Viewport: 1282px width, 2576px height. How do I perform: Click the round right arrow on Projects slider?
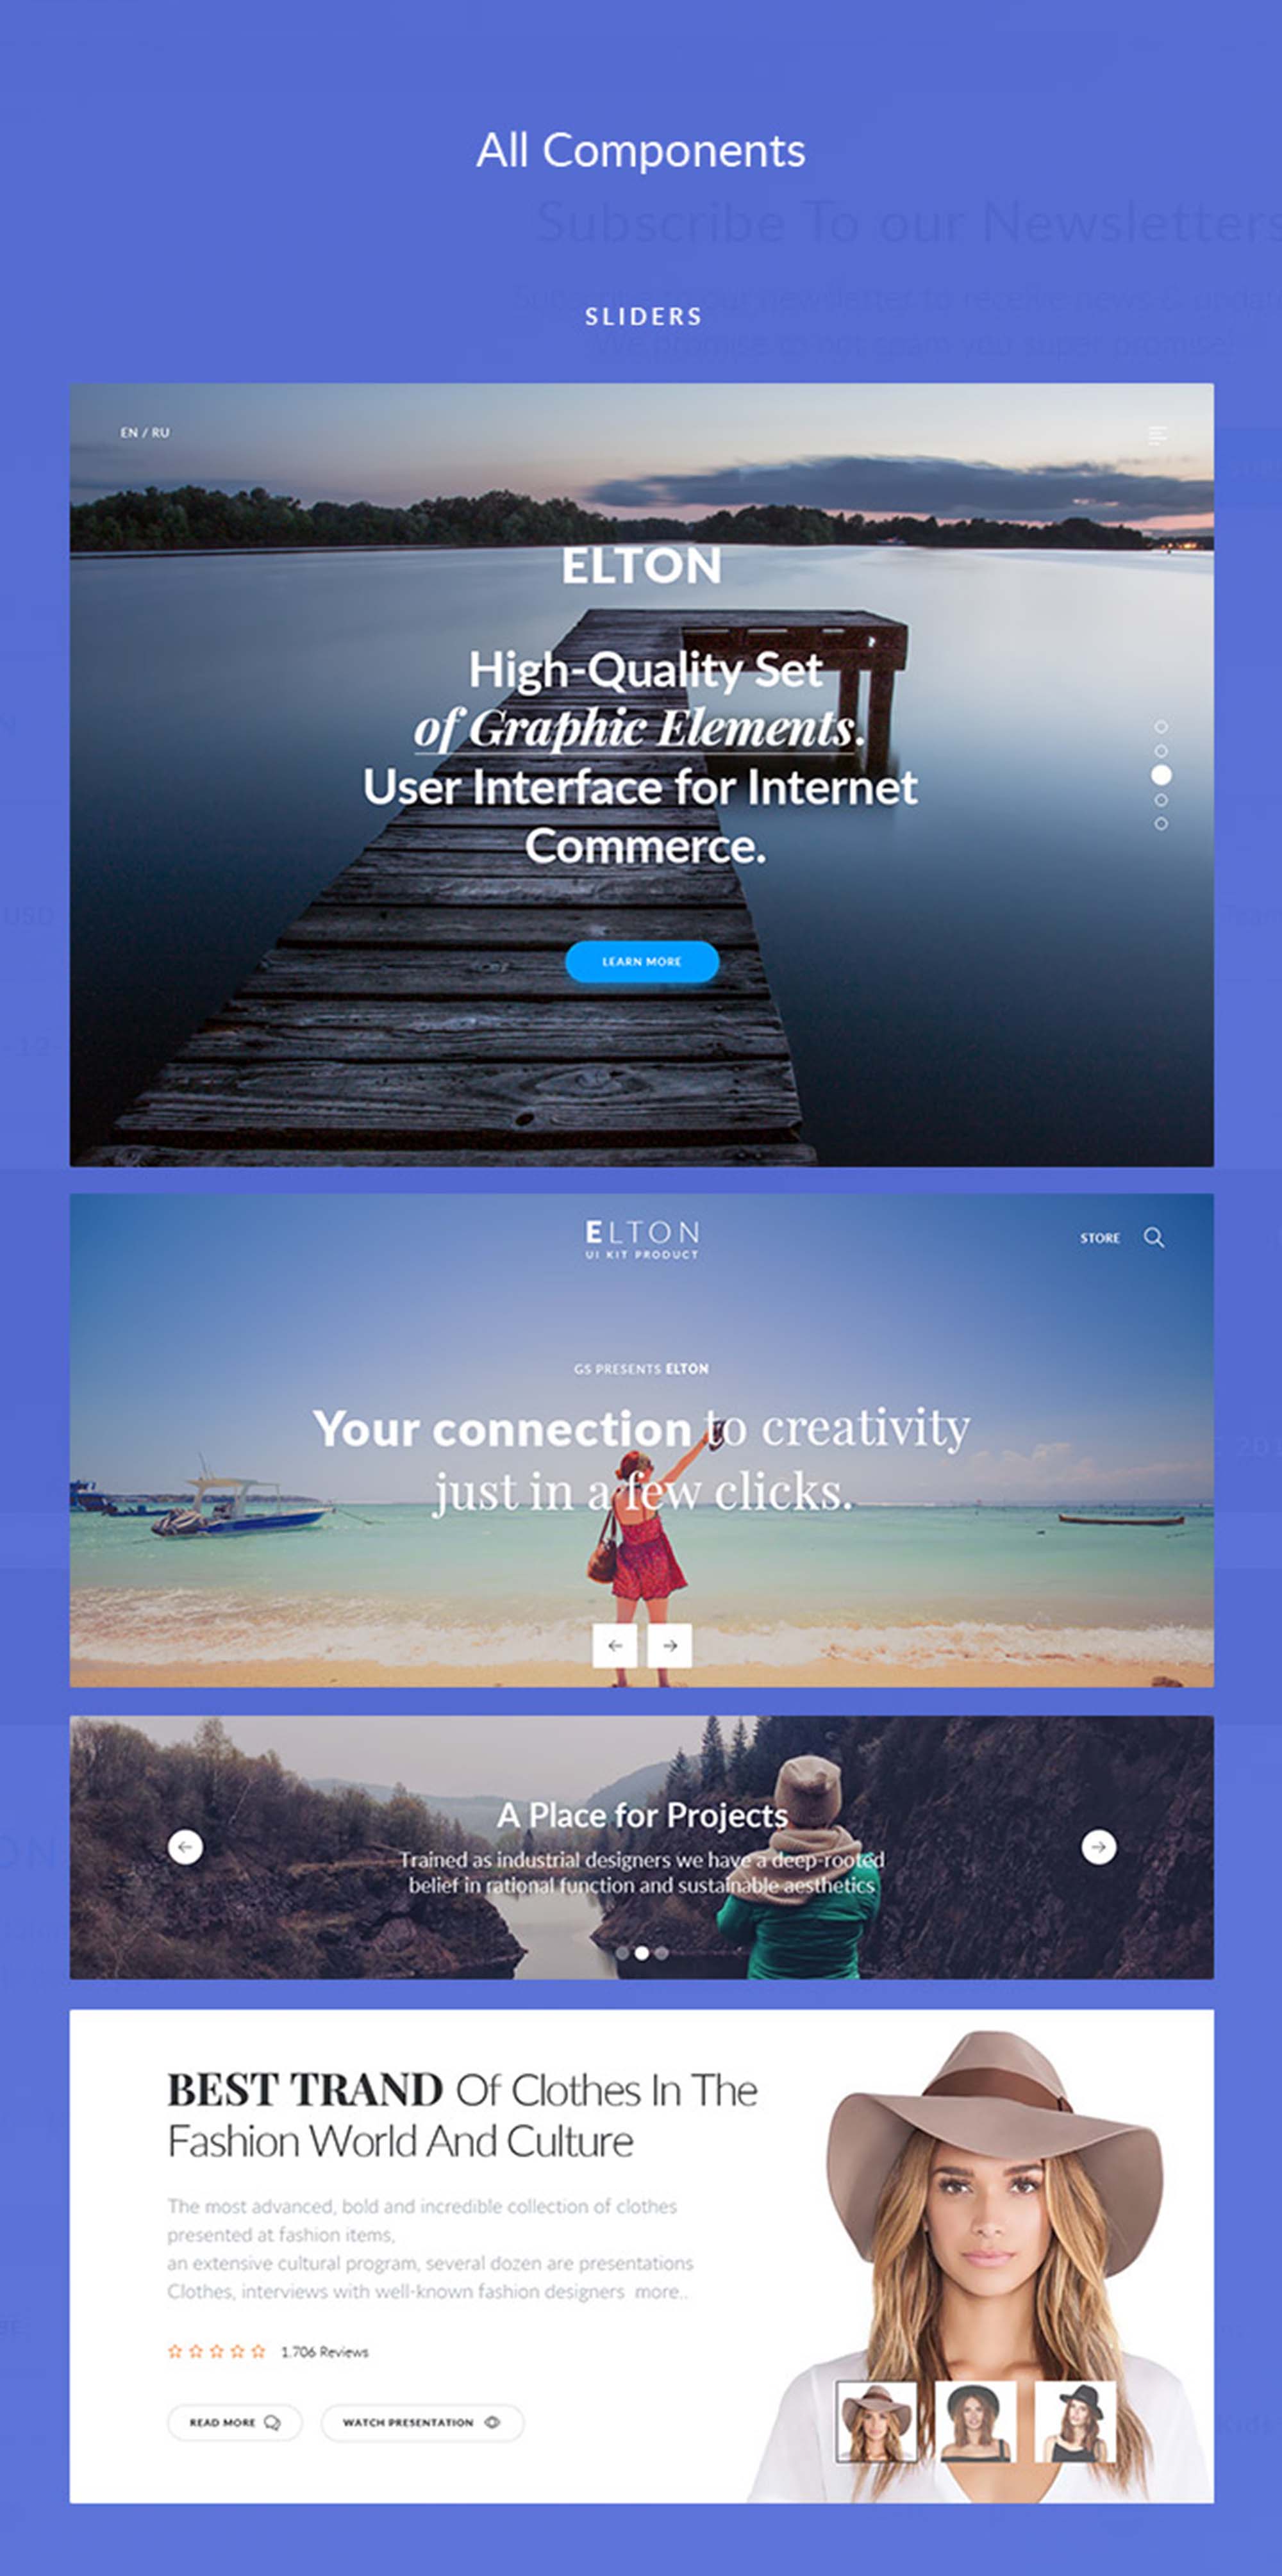[1099, 1847]
